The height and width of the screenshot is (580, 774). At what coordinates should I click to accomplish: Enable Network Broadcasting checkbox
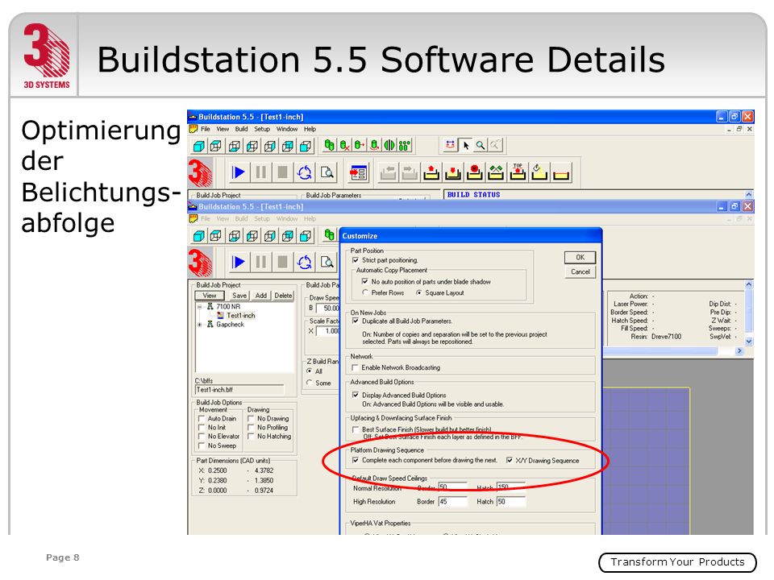355,367
